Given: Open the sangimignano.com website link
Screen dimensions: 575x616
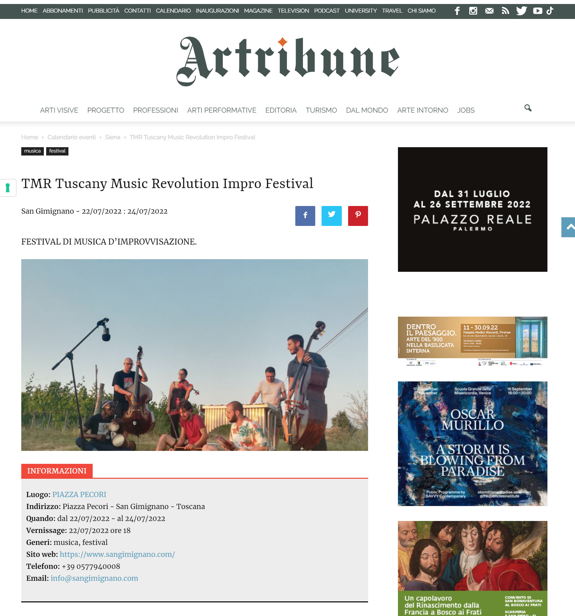Looking at the screenshot, I should pyautogui.click(x=117, y=554).
